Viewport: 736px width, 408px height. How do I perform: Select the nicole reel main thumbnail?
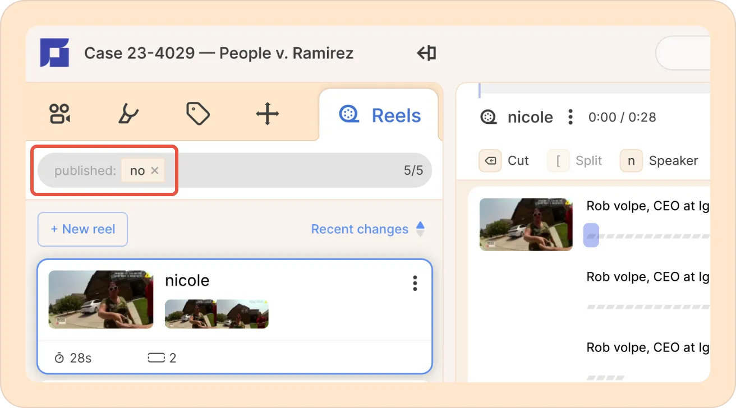101,300
